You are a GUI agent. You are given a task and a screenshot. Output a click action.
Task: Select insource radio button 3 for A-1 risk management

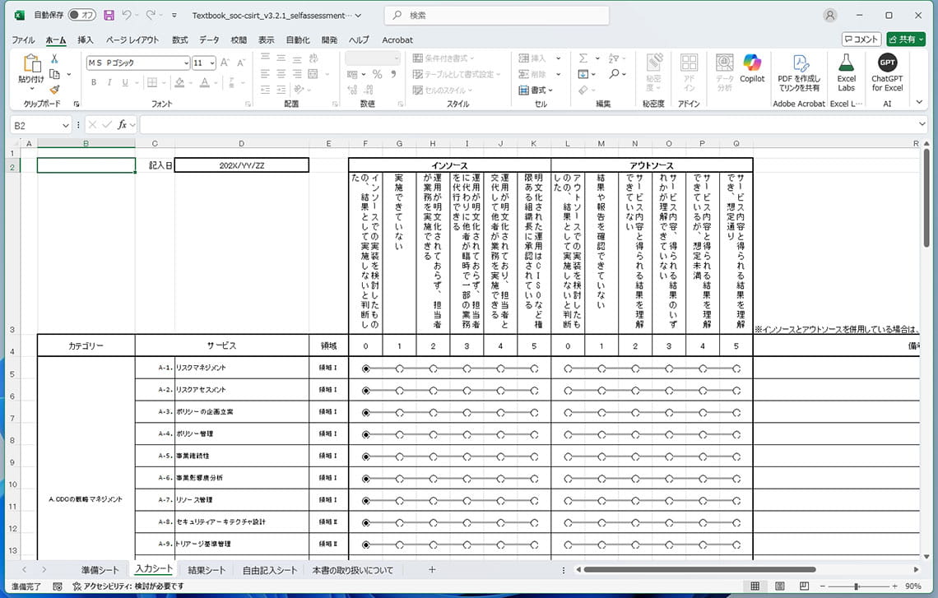(x=467, y=369)
